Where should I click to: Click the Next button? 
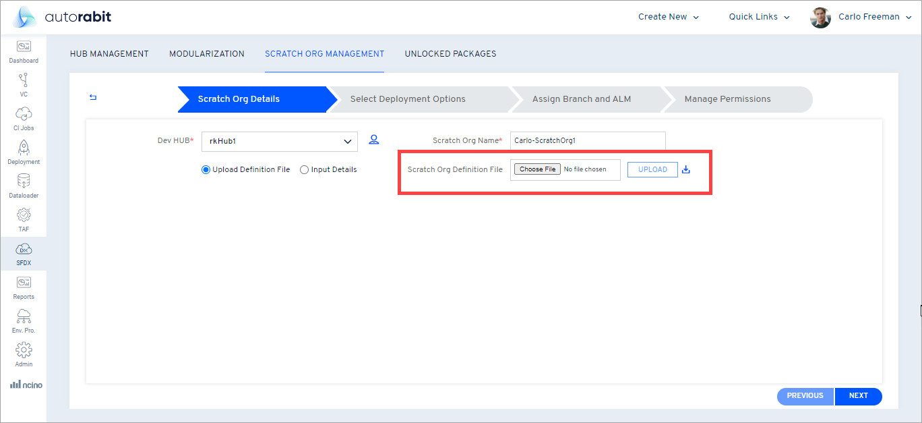click(x=859, y=396)
